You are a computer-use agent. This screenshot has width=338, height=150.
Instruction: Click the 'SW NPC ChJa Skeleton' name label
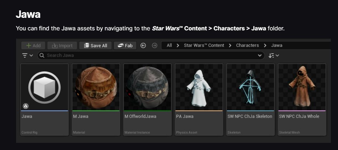coord(250,116)
